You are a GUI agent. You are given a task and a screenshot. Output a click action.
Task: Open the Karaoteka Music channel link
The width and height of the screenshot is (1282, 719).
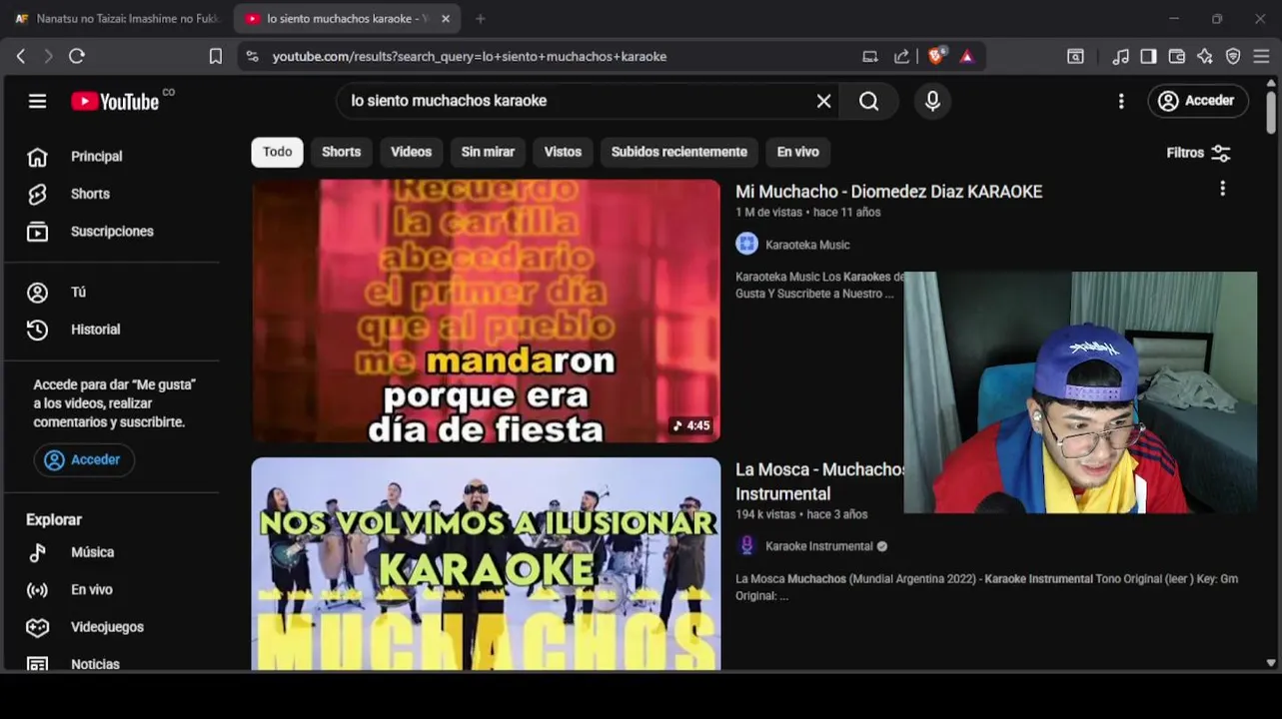(807, 245)
